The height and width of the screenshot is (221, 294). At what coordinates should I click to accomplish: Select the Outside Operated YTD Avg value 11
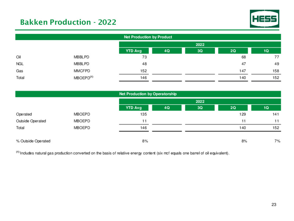pyautogui.click(x=144, y=121)
